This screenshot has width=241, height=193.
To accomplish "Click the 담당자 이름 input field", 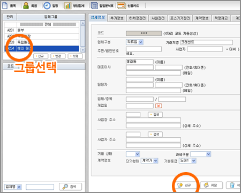I will click(140, 79).
